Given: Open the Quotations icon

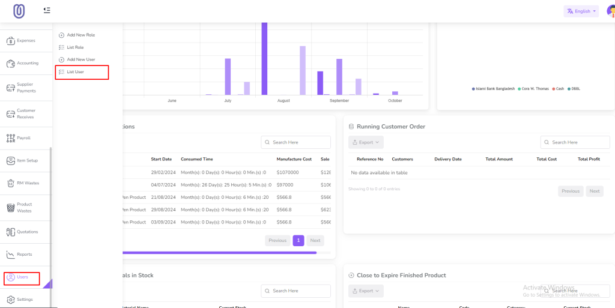Looking at the screenshot, I should click(x=11, y=232).
